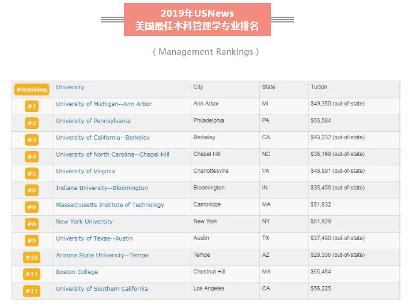Viewport: 412px width, 308px height.
Task: Click the #2 ranking badge
Action: (x=32, y=123)
